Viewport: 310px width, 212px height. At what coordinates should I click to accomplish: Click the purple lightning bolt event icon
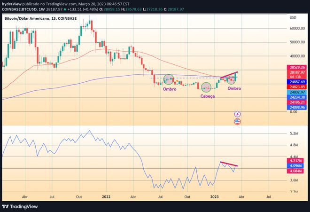coord(237,114)
